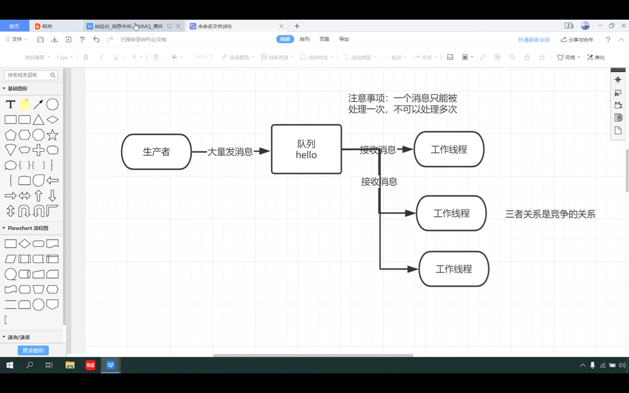
Task: Open a new tab with plus
Action: point(297,26)
